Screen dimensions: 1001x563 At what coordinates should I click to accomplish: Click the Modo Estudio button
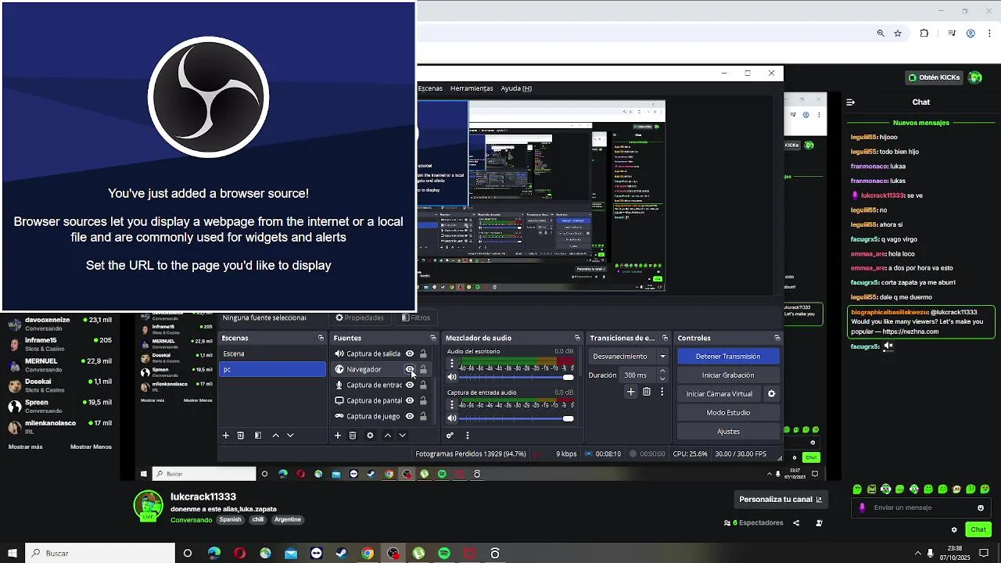coord(728,413)
